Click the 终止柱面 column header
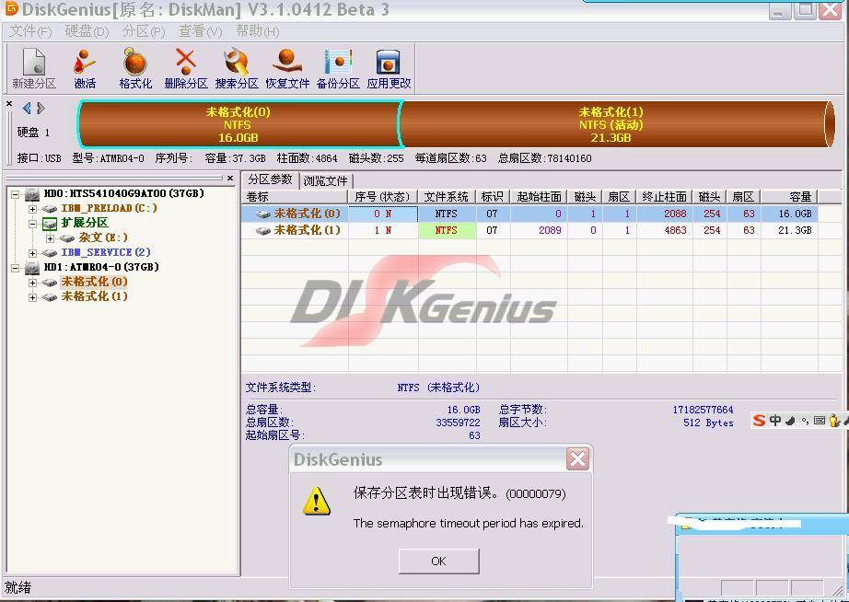 tap(664, 196)
